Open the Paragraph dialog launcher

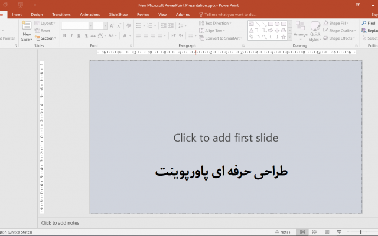pyautogui.click(x=243, y=45)
